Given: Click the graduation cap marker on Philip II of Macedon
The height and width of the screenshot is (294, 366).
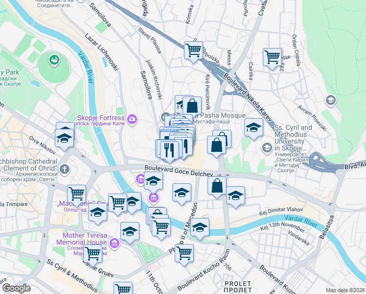Looking at the screenshot, I should (x=200, y=229).
